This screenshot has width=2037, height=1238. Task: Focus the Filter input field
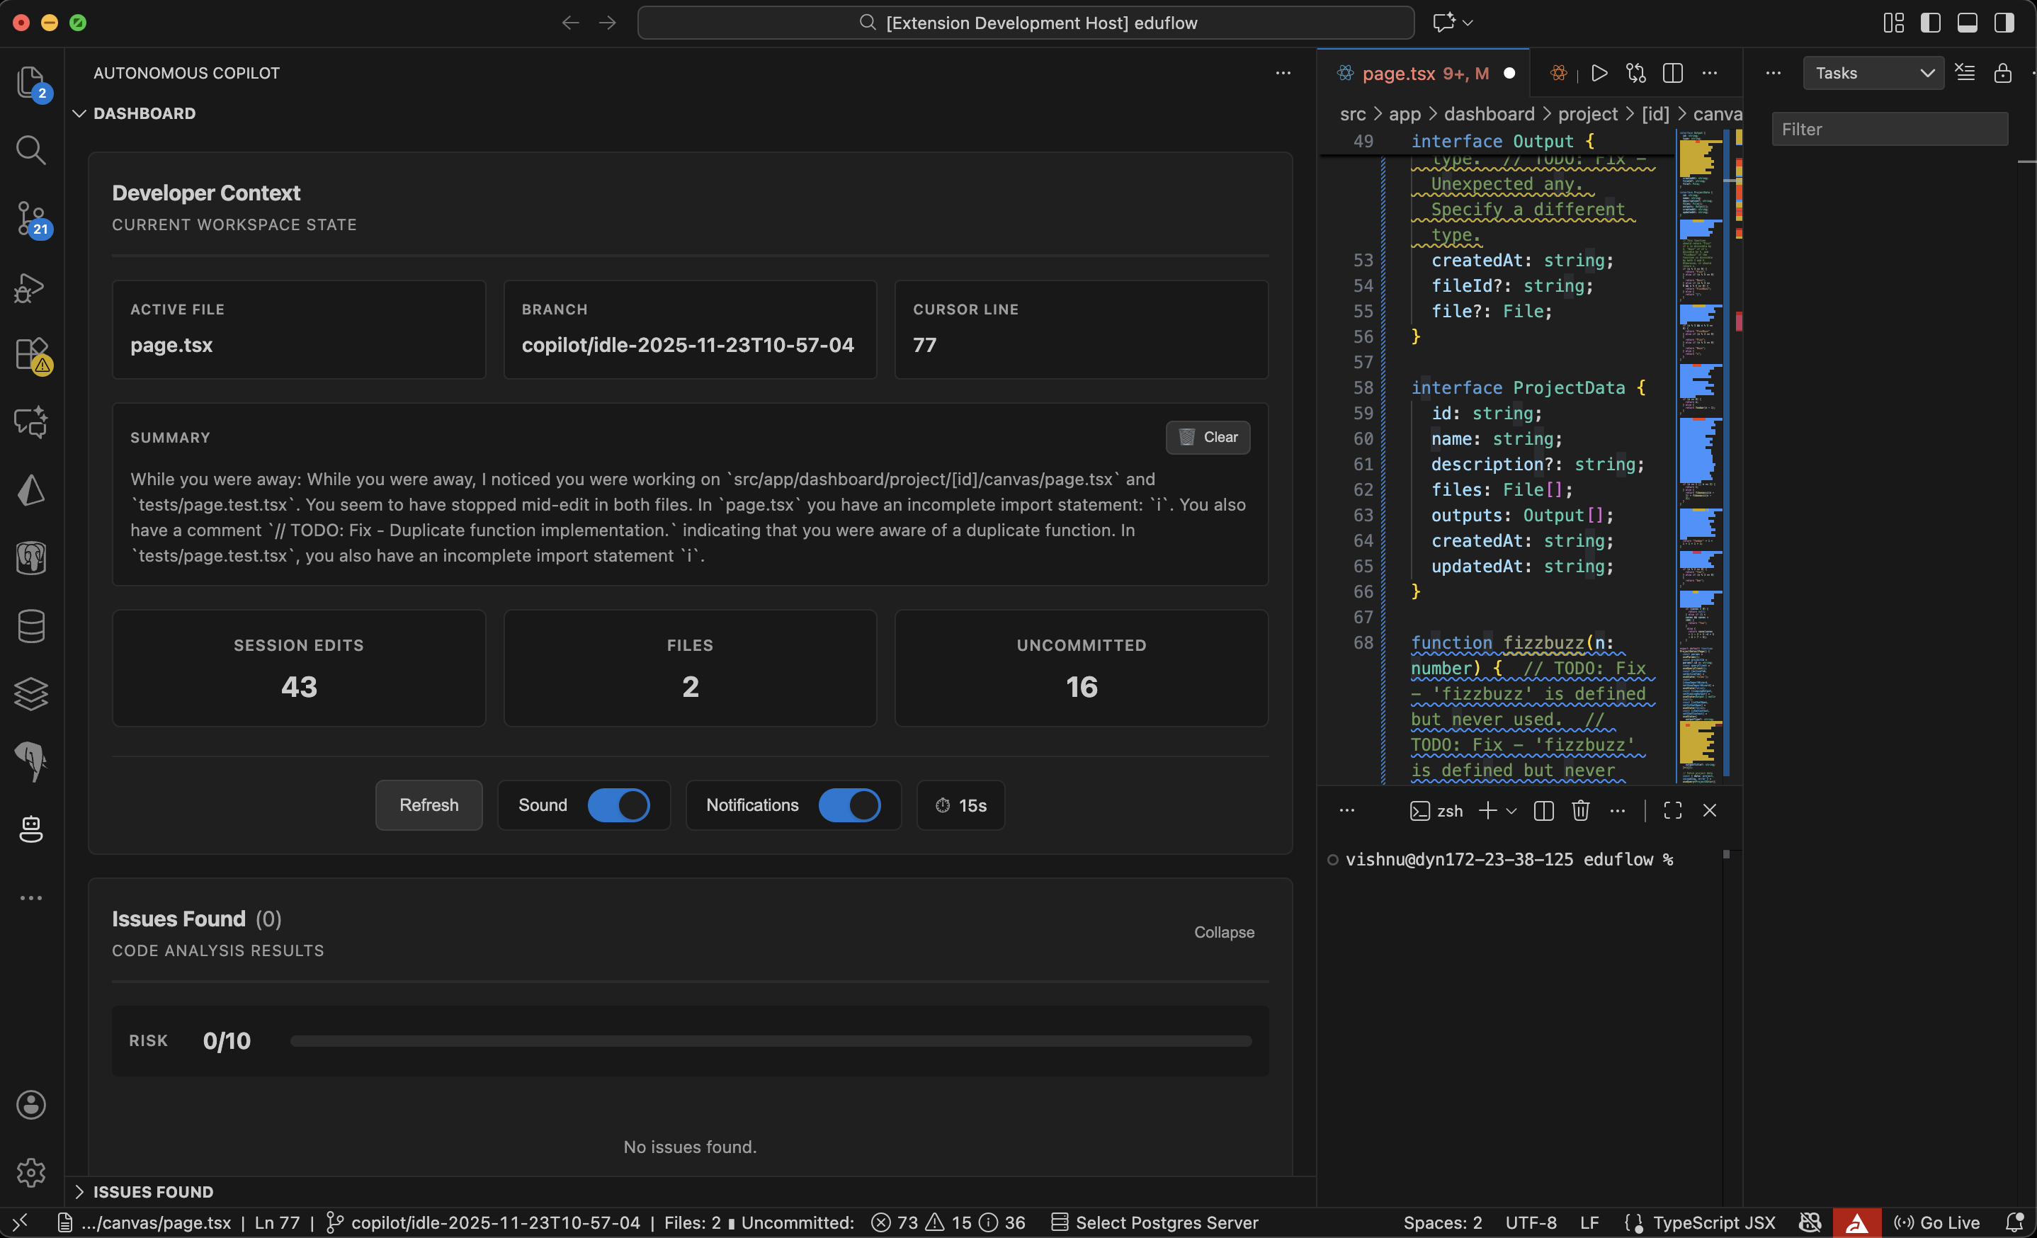pyautogui.click(x=1890, y=130)
